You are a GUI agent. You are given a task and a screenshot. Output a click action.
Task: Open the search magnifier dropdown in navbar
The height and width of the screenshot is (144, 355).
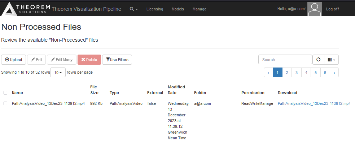coord(134,9)
